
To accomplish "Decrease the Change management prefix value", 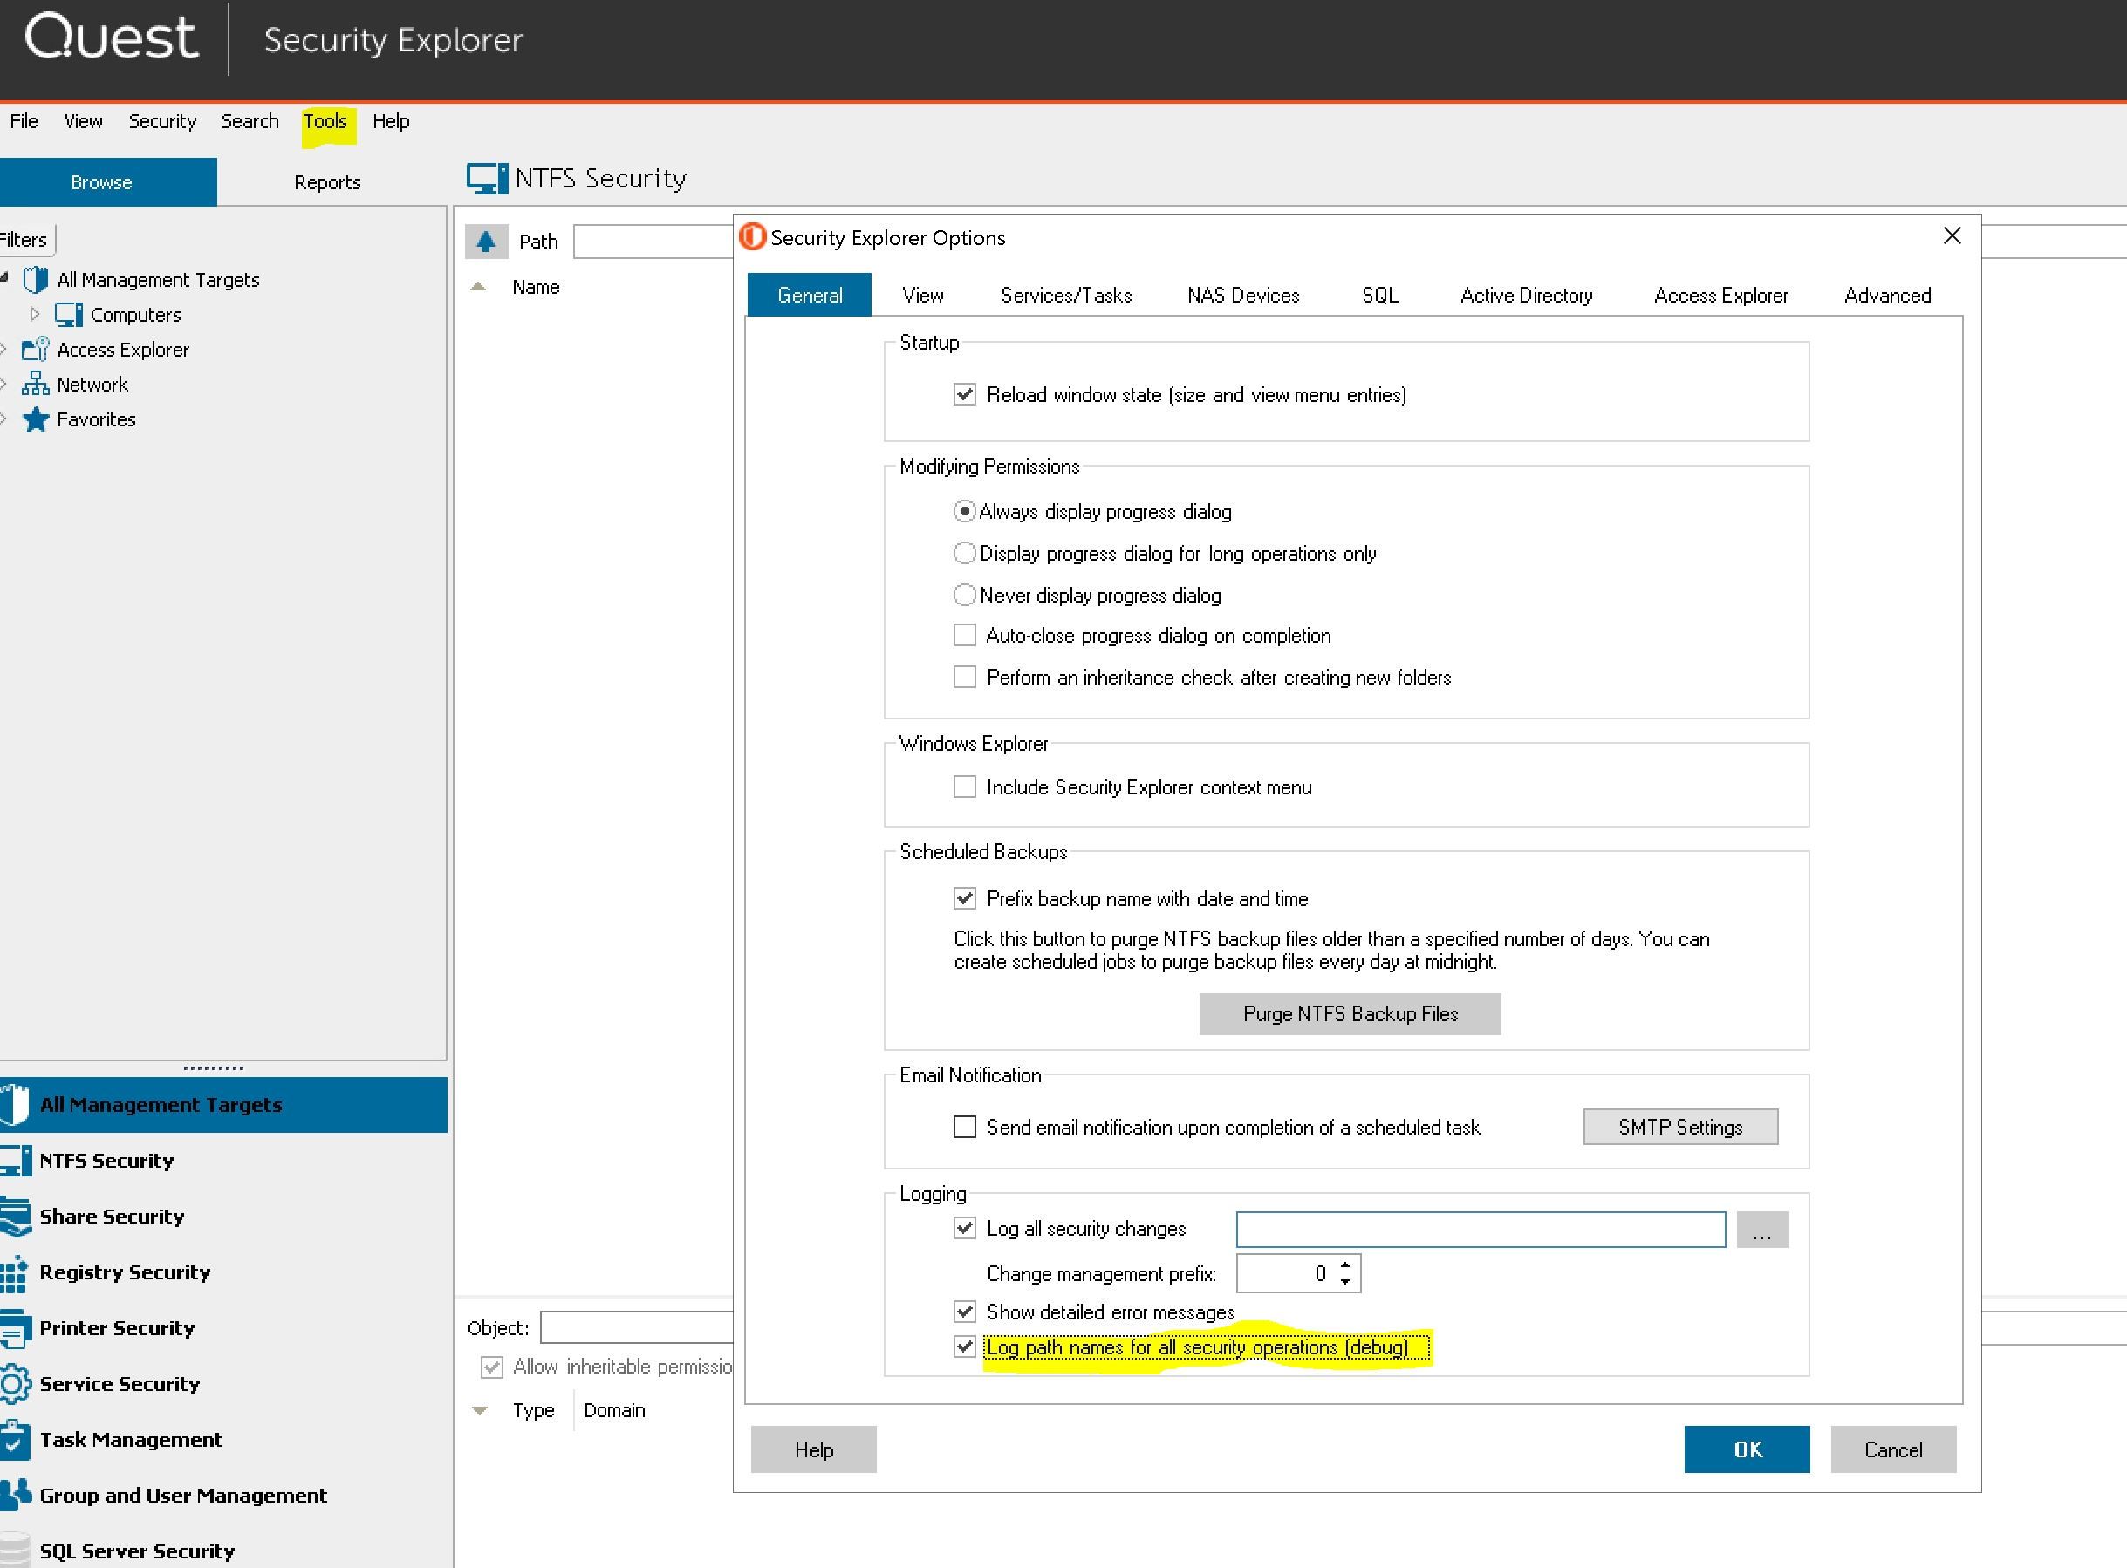I will (x=1345, y=1281).
